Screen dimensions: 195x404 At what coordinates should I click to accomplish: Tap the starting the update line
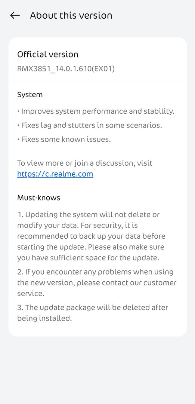91,247
